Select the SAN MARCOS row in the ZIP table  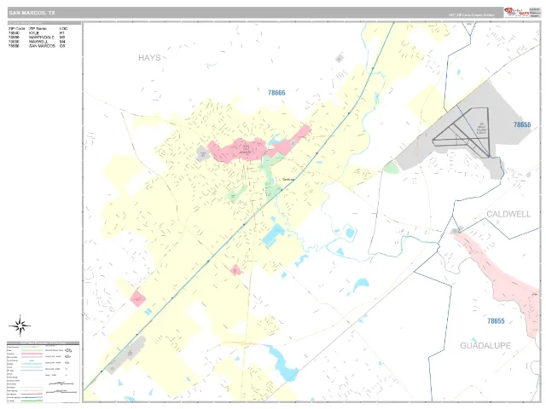click(37, 45)
